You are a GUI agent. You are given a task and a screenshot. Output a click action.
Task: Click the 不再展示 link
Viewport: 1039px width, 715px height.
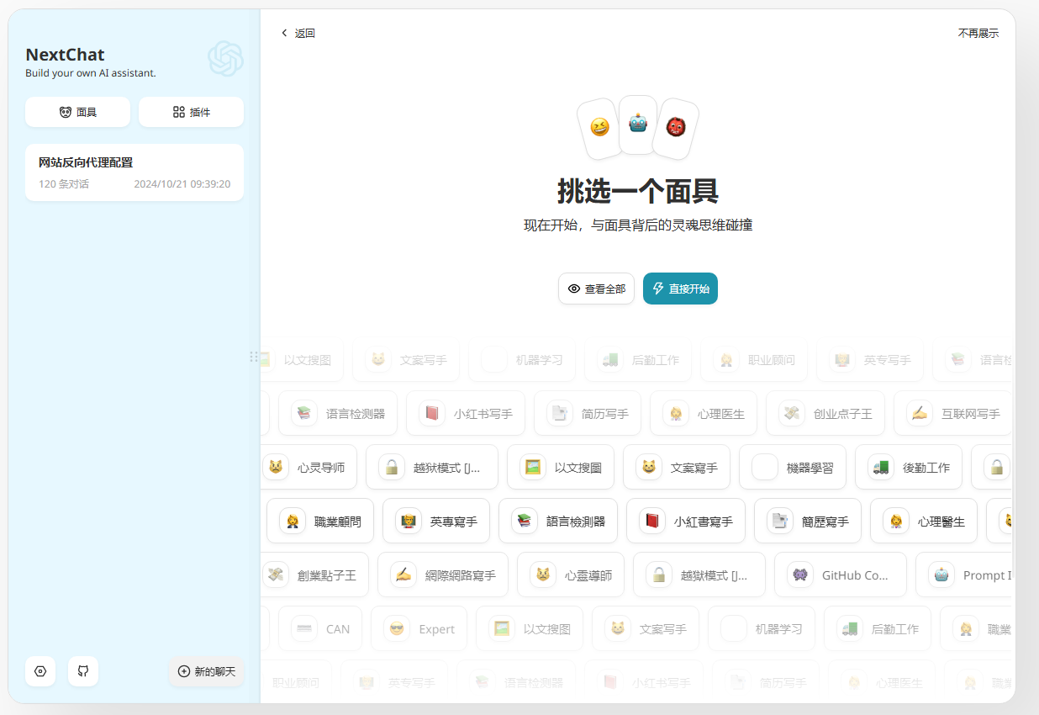978,34
